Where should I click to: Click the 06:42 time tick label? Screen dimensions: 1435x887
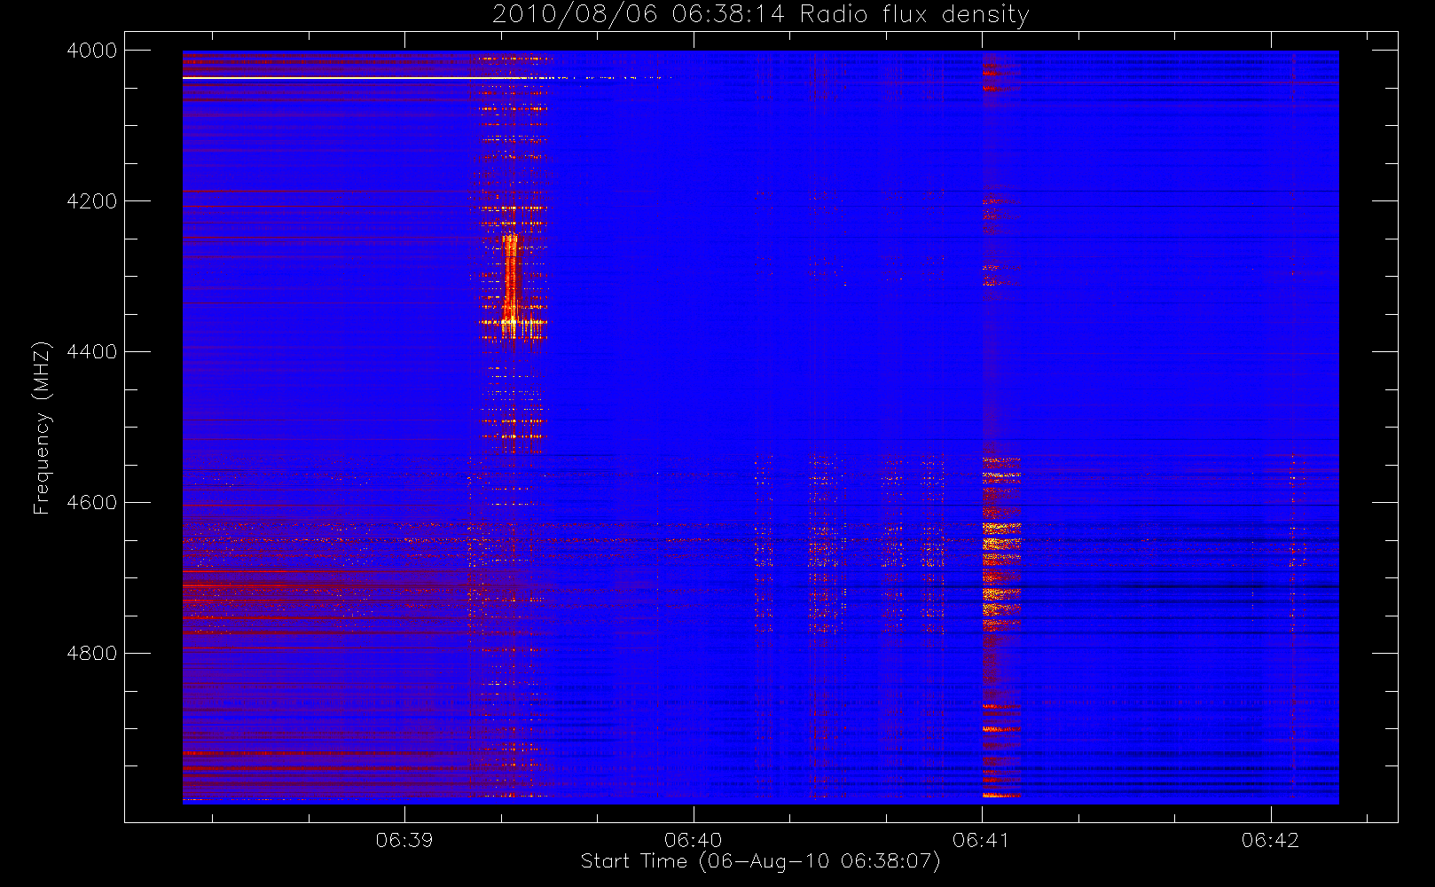pyautogui.click(x=1270, y=840)
